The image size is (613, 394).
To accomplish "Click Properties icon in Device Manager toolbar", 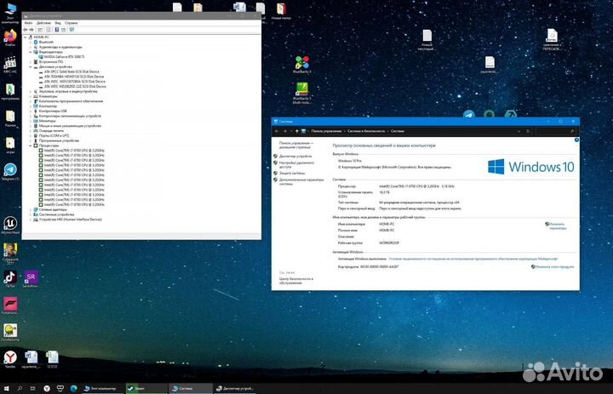I will coord(49,30).
